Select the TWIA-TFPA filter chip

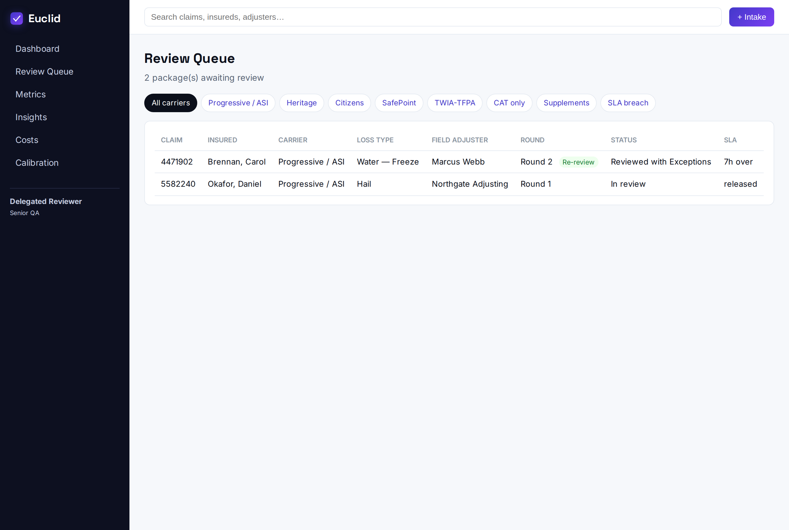click(455, 103)
